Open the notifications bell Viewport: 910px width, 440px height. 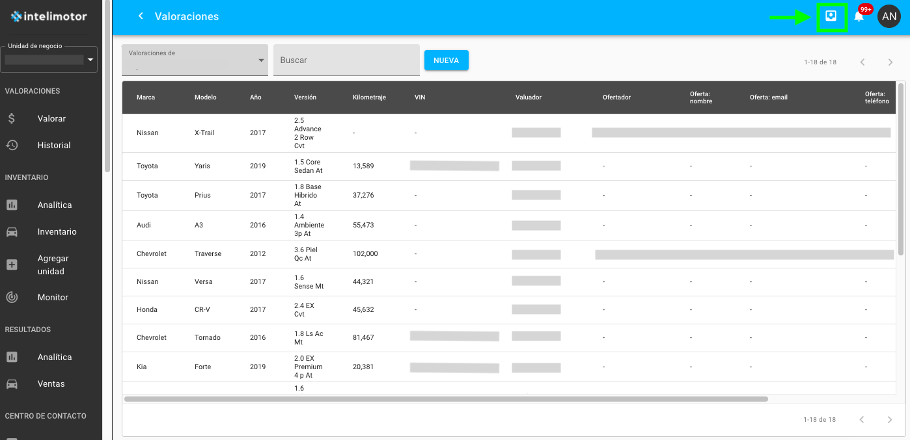click(859, 17)
